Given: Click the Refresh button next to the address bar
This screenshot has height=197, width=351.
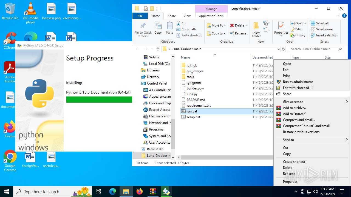Looking at the screenshot, I should tap(283, 49).
